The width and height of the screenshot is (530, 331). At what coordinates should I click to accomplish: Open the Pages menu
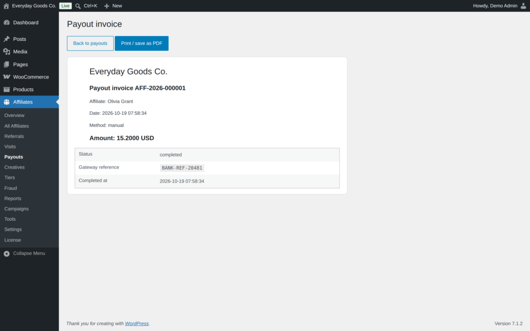(30, 64)
